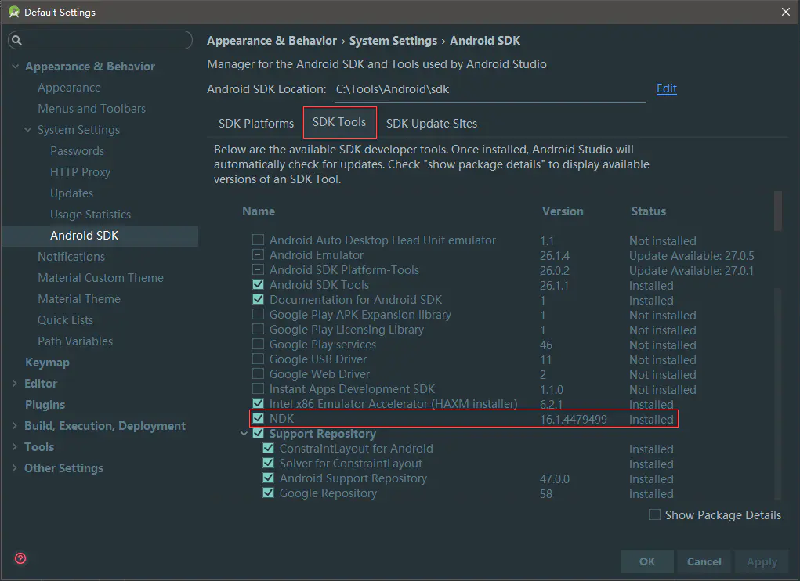Screen dimensions: 800x581
Task: Sort by Version column header
Action: click(x=563, y=211)
